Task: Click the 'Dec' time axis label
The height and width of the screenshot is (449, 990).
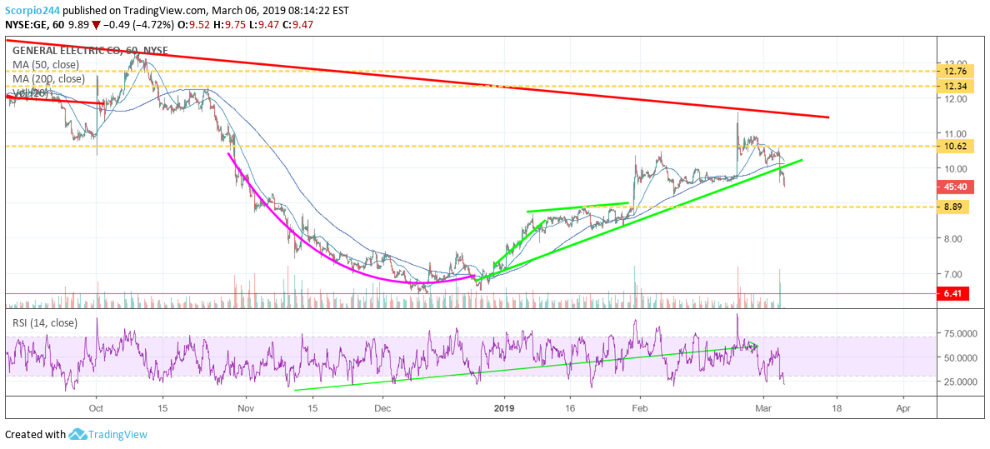Action: [x=382, y=408]
